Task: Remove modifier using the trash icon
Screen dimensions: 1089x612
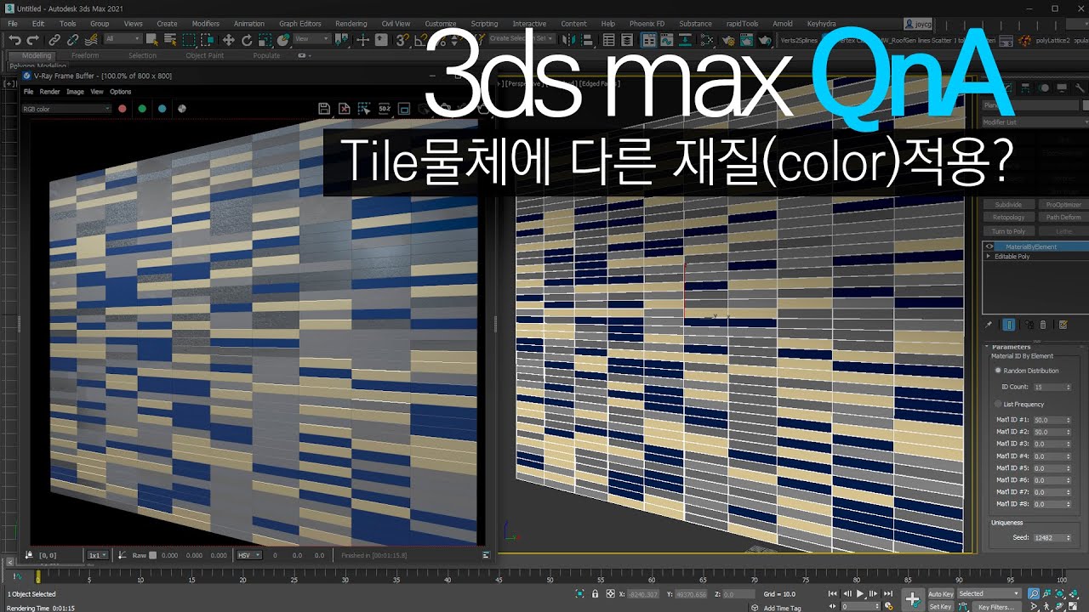Action: [x=1043, y=325]
